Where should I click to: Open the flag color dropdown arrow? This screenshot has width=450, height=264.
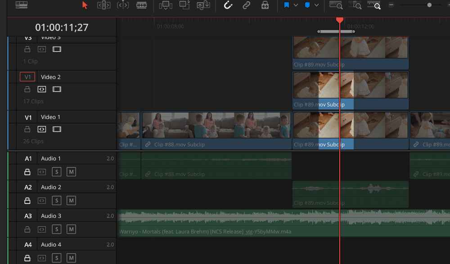click(296, 5)
